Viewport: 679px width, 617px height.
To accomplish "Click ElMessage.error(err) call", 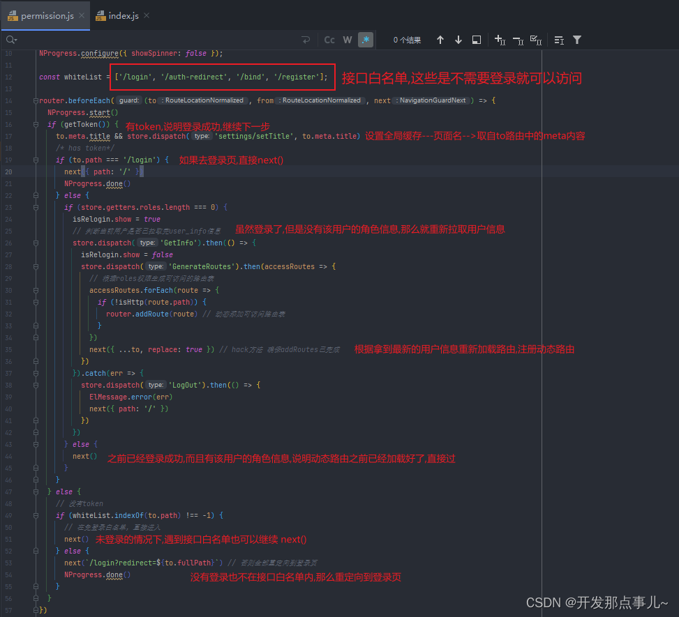I will pyautogui.click(x=130, y=397).
